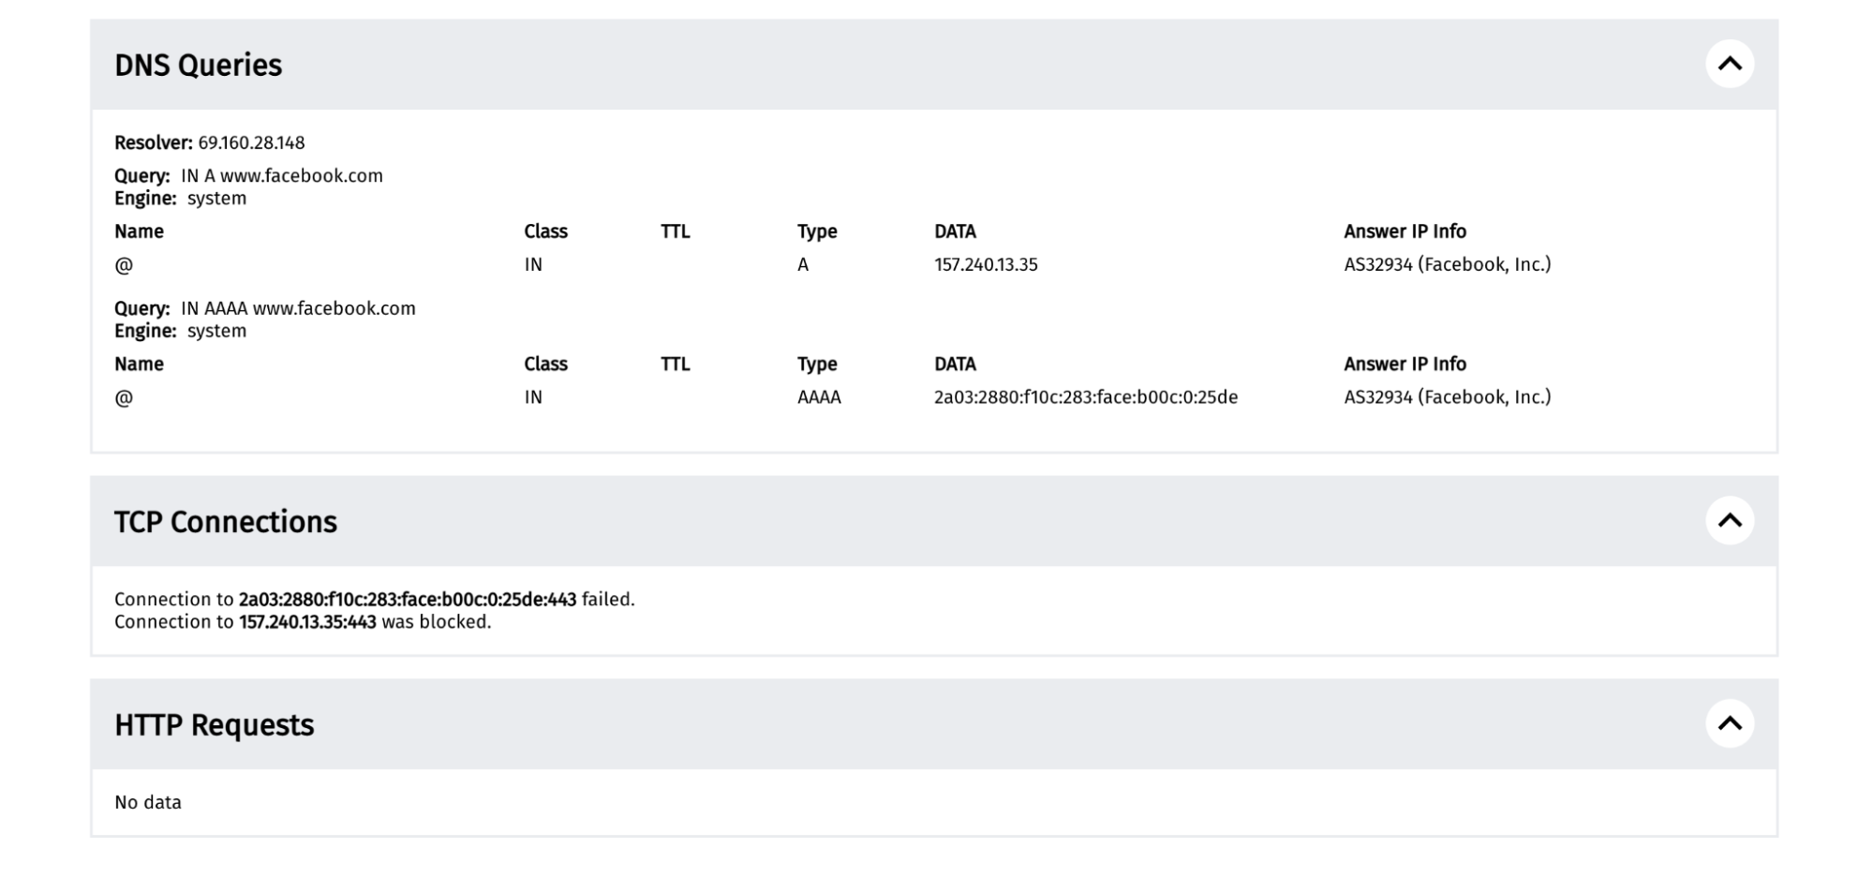This screenshot has width=1873, height=878.
Task: Click the Type column header of the AAAA query table
Action: pyautogui.click(x=817, y=365)
